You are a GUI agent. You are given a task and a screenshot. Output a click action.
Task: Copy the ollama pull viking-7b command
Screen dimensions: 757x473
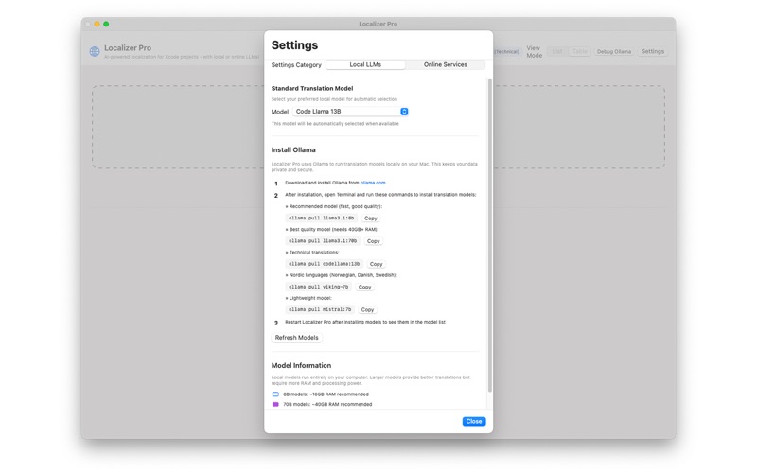pos(364,287)
